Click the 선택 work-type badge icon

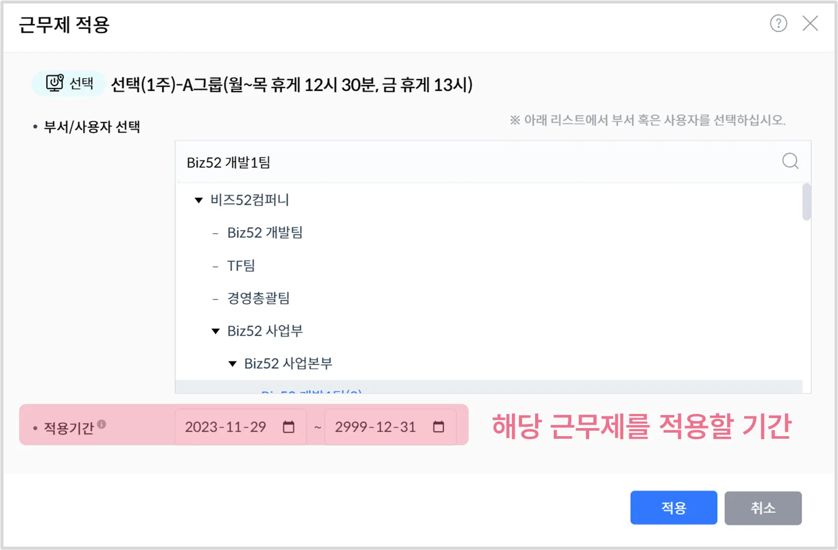pyautogui.click(x=55, y=83)
